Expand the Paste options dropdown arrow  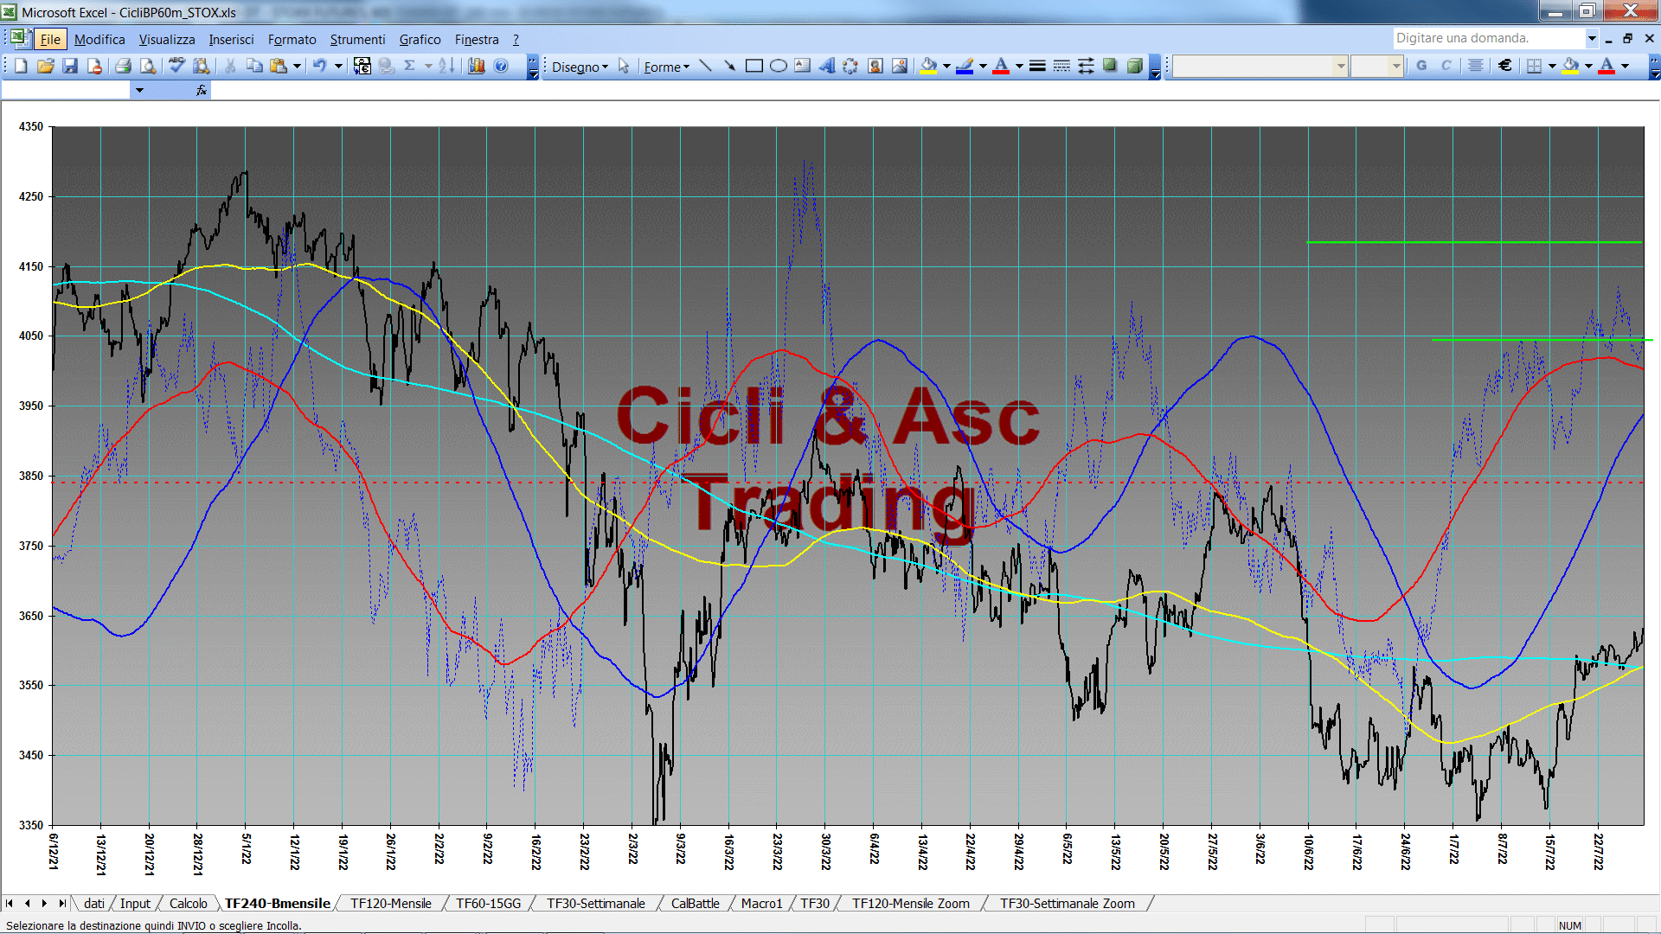297,66
